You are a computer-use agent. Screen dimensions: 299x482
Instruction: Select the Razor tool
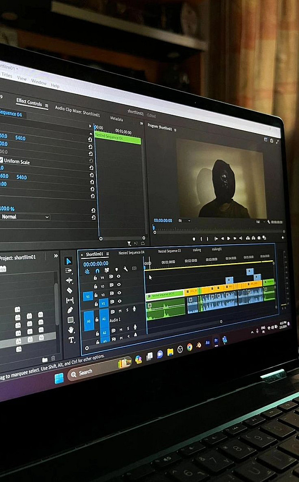tap(70, 290)
